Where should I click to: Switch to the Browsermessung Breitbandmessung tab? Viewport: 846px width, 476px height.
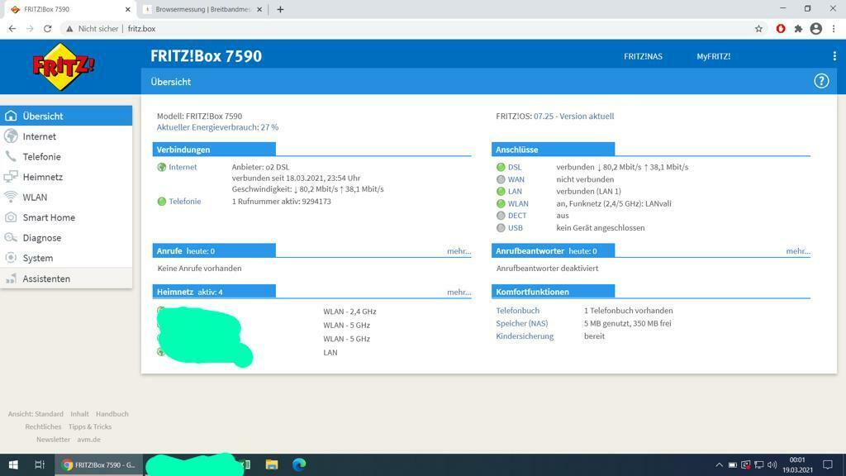203,9
